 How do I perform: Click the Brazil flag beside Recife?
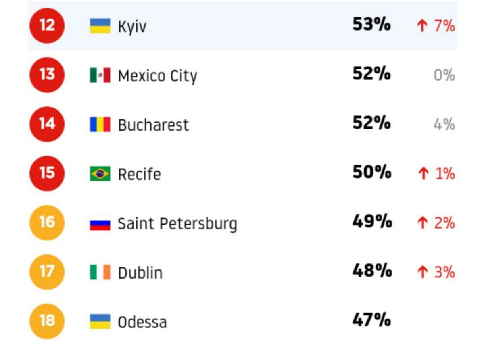100,174
